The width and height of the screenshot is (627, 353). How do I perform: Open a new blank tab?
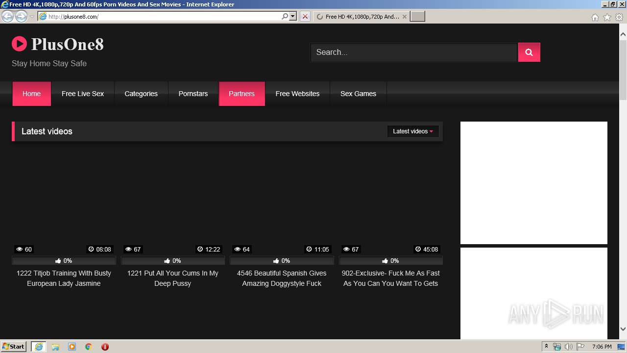417,17
